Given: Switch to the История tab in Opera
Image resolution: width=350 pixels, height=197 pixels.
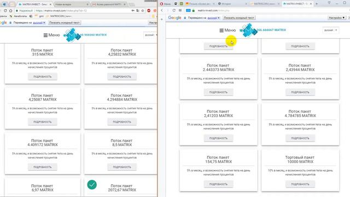Looking at the screenshot, I should click(232, 4).
